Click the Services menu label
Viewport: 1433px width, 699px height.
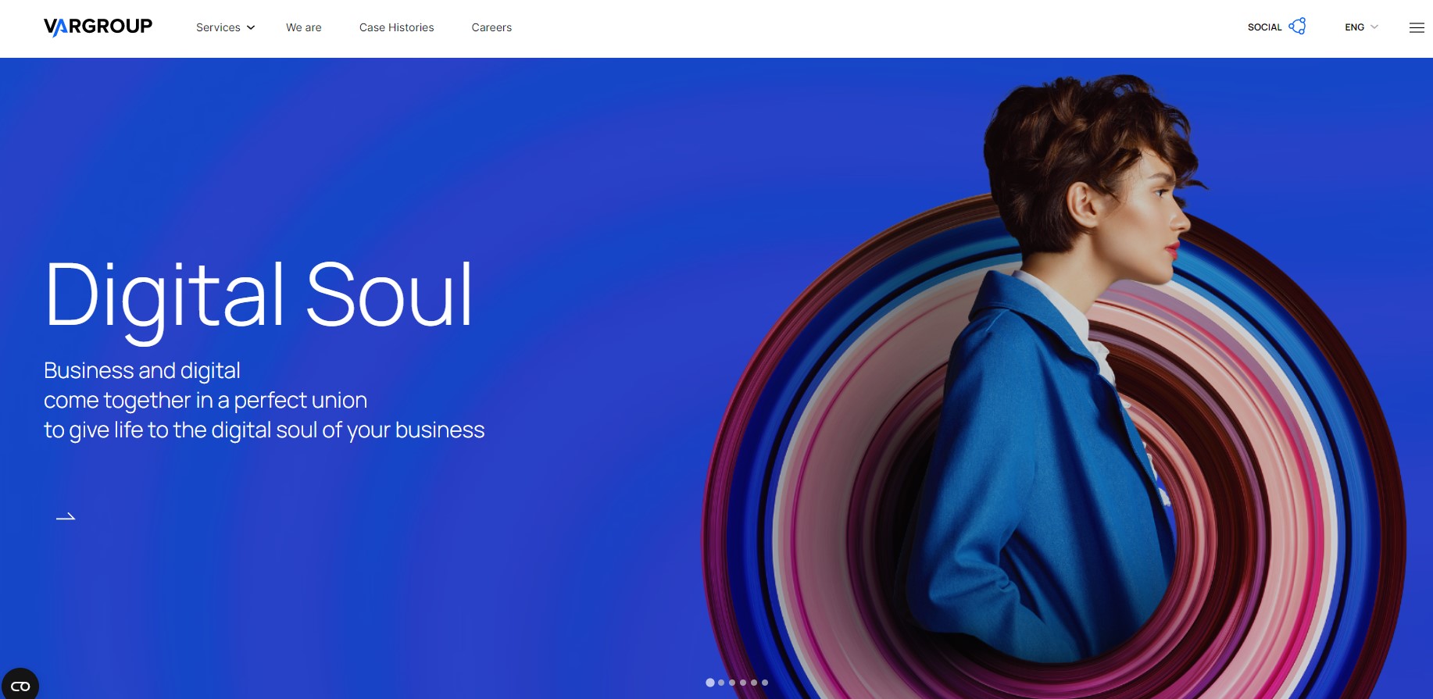(218, 27)
